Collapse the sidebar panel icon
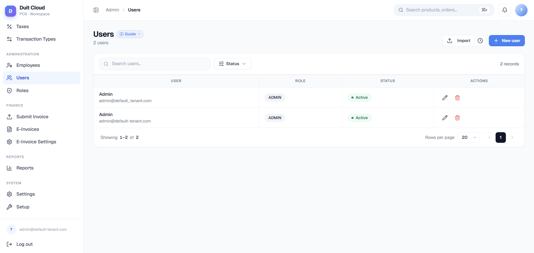 click(96, 10)
